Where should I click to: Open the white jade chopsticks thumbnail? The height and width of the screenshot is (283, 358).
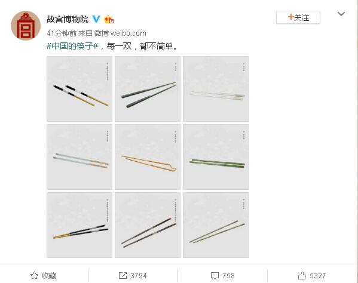point(216,89)
